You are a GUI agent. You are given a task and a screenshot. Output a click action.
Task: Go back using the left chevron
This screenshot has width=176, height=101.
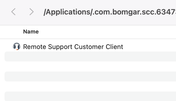tap(13, 12)
